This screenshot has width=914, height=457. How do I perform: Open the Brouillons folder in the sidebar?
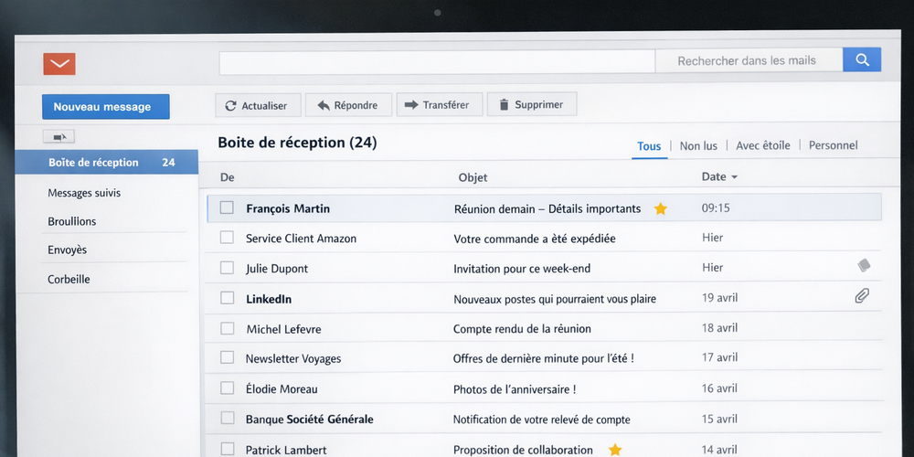coord(72,221)
